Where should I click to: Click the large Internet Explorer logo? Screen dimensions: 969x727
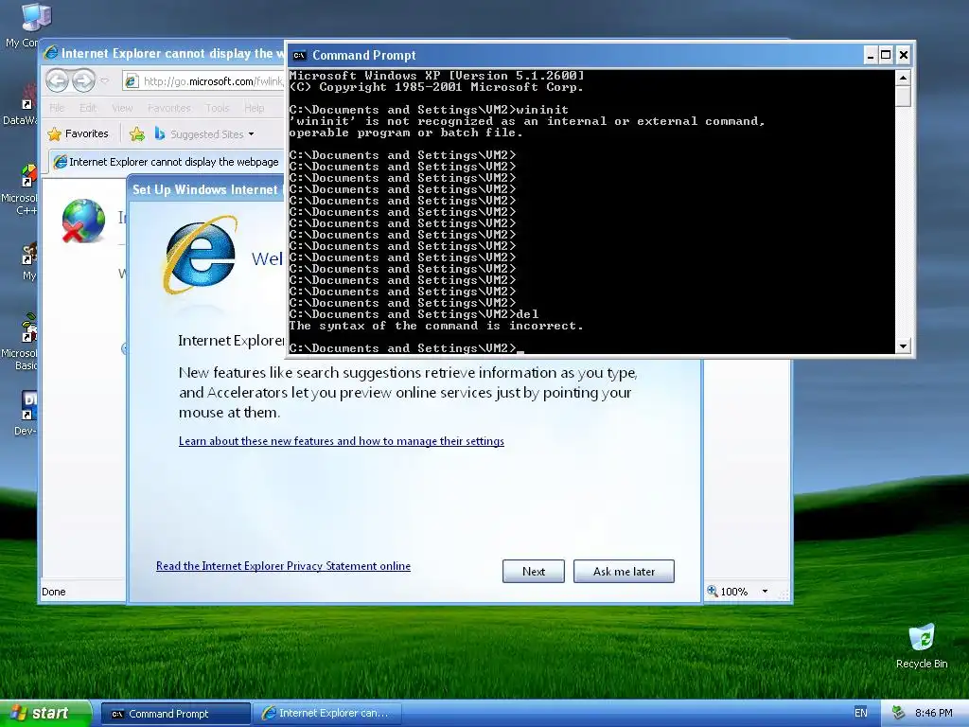point(200,254)
